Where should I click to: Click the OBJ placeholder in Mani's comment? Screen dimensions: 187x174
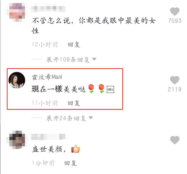coord(110,89)
